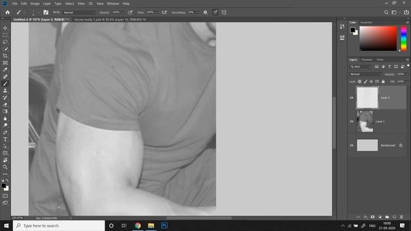This screenshot has width=411, height=231.
Task: Switch to the Paths tab
Action: point(380,60)
